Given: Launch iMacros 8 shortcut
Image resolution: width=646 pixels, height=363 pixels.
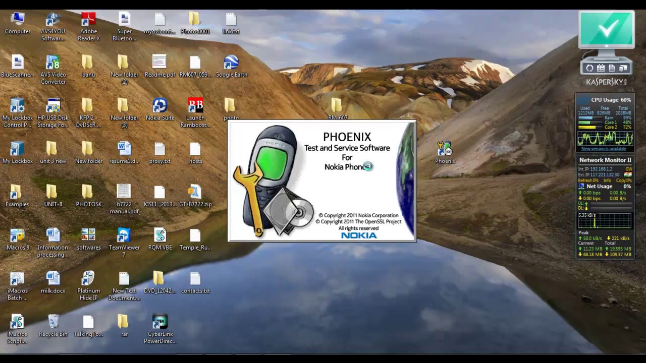Looking at the screenshot, I should 18,239.
